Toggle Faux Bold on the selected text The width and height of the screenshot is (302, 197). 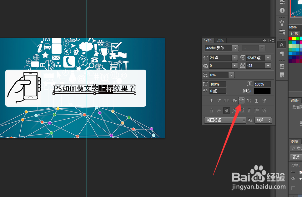pyautogui.click(x=211, y=101)
